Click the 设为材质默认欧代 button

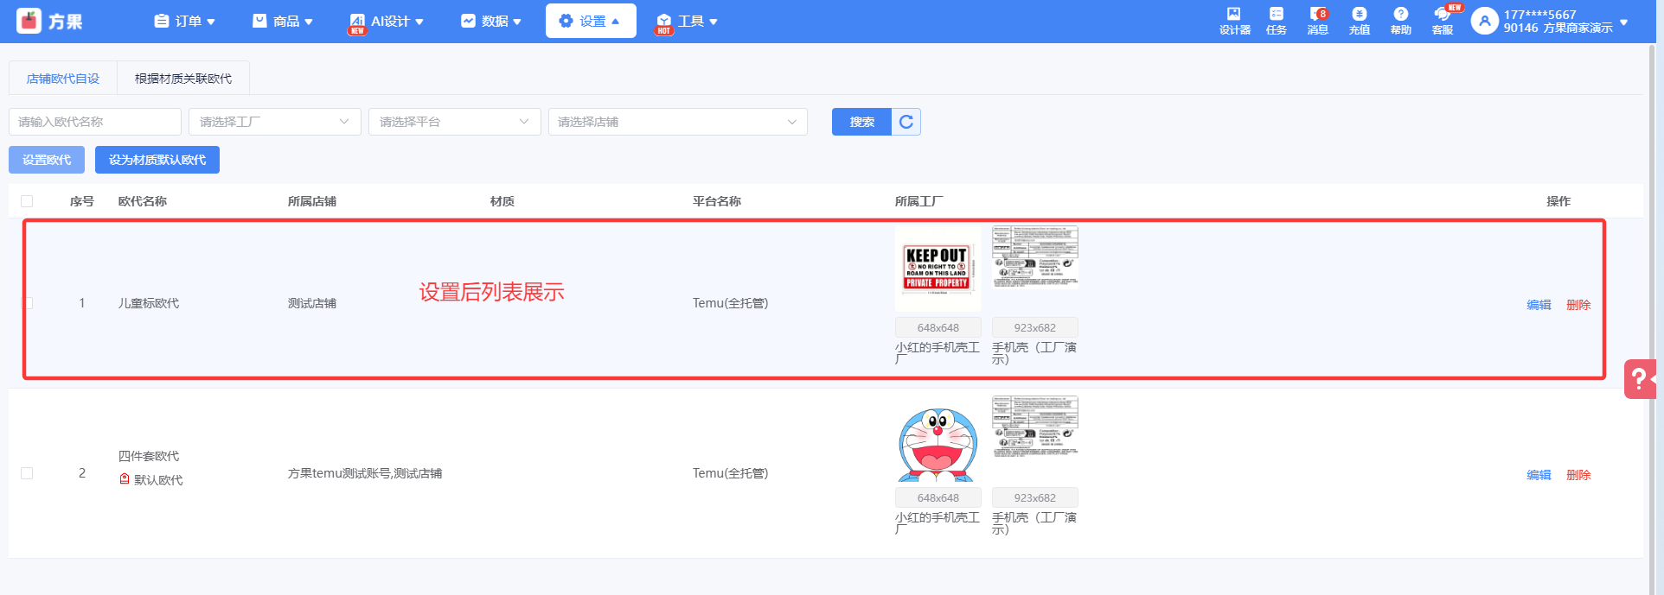pos(157,160)
